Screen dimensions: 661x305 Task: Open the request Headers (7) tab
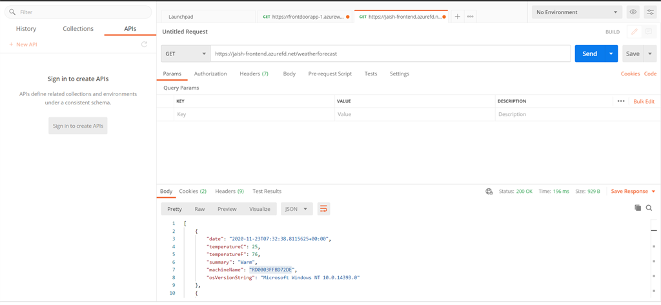pos(254,74)
